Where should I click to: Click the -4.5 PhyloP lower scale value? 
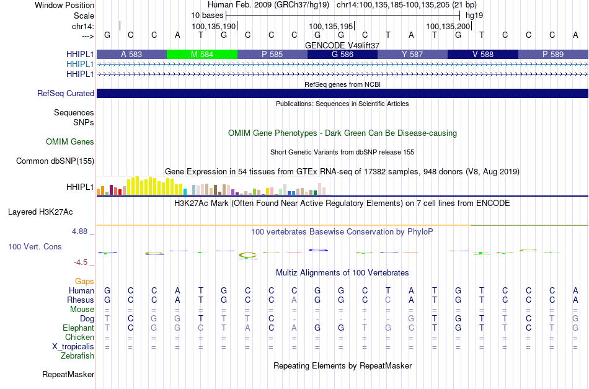point(81,262)
